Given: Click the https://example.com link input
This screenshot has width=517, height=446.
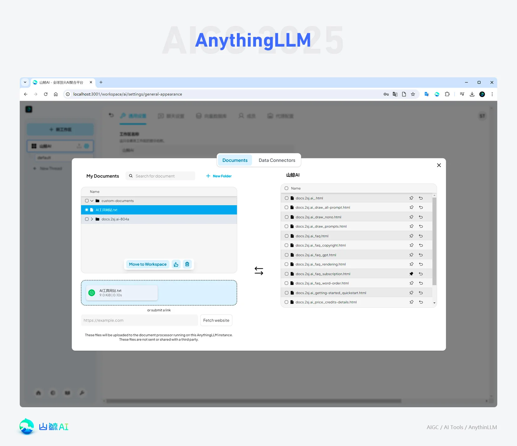Looking at the screenshot, I should tap(139, 320).
